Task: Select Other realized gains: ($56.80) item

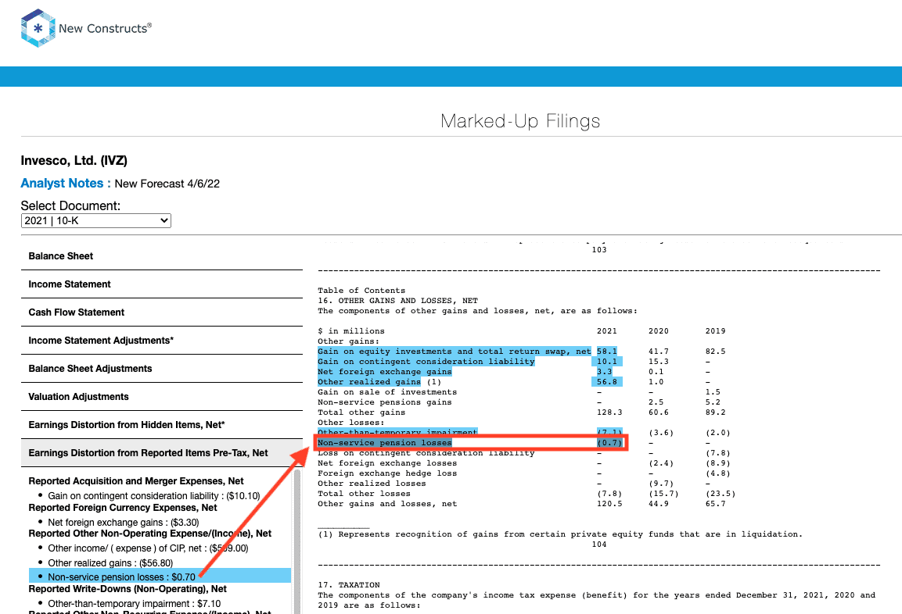Action: [110, 563]
